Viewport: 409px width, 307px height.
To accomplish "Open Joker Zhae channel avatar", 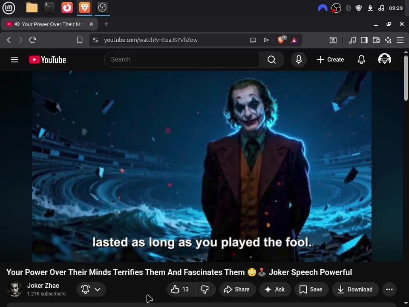I will 15,289.
